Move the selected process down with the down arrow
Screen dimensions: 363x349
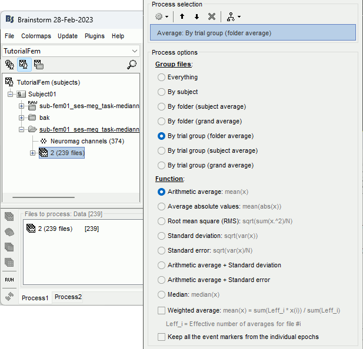[x=197, y=16]
